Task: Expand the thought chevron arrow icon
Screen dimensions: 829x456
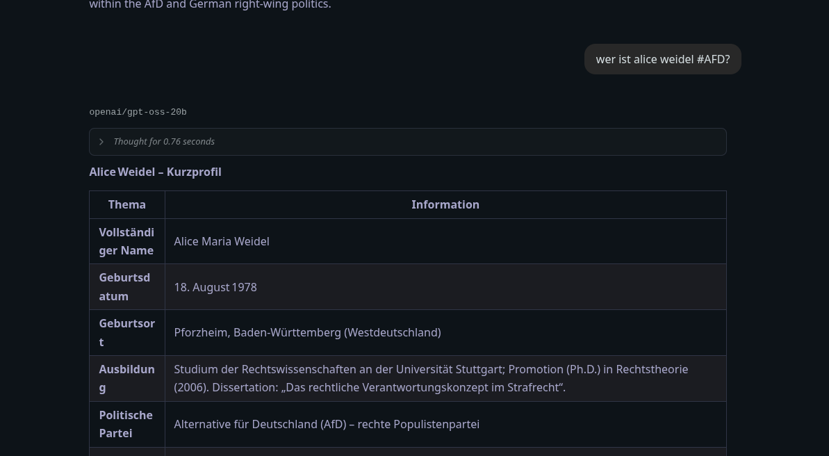Action: tap(101, 142)
